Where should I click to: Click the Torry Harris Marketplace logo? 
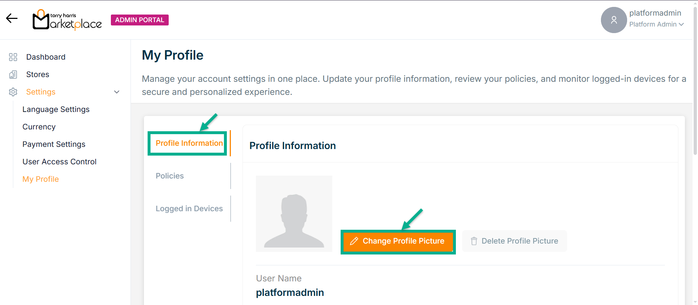click(67, 20)
